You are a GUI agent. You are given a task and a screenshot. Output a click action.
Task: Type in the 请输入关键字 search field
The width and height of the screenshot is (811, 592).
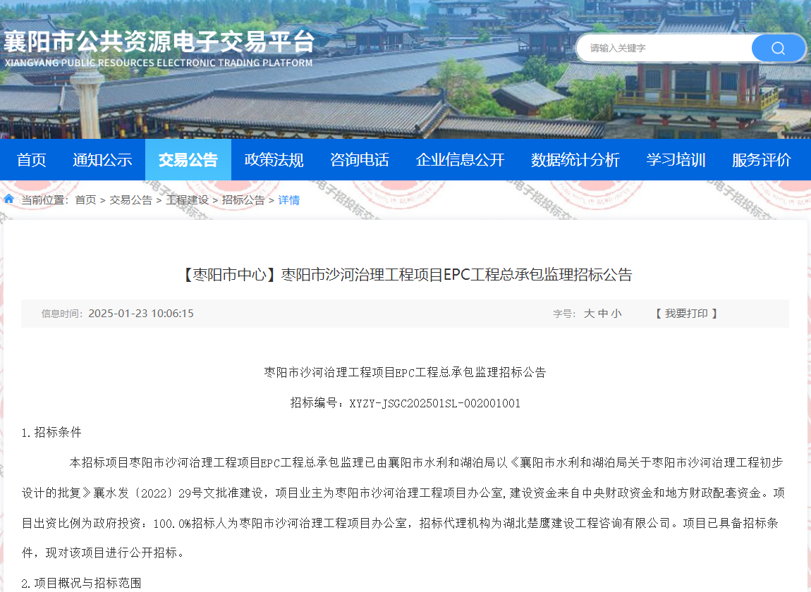point(663,48)
